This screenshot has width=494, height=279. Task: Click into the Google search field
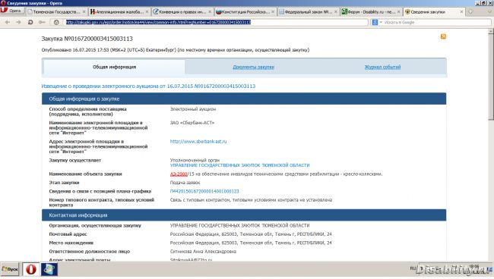436,22
